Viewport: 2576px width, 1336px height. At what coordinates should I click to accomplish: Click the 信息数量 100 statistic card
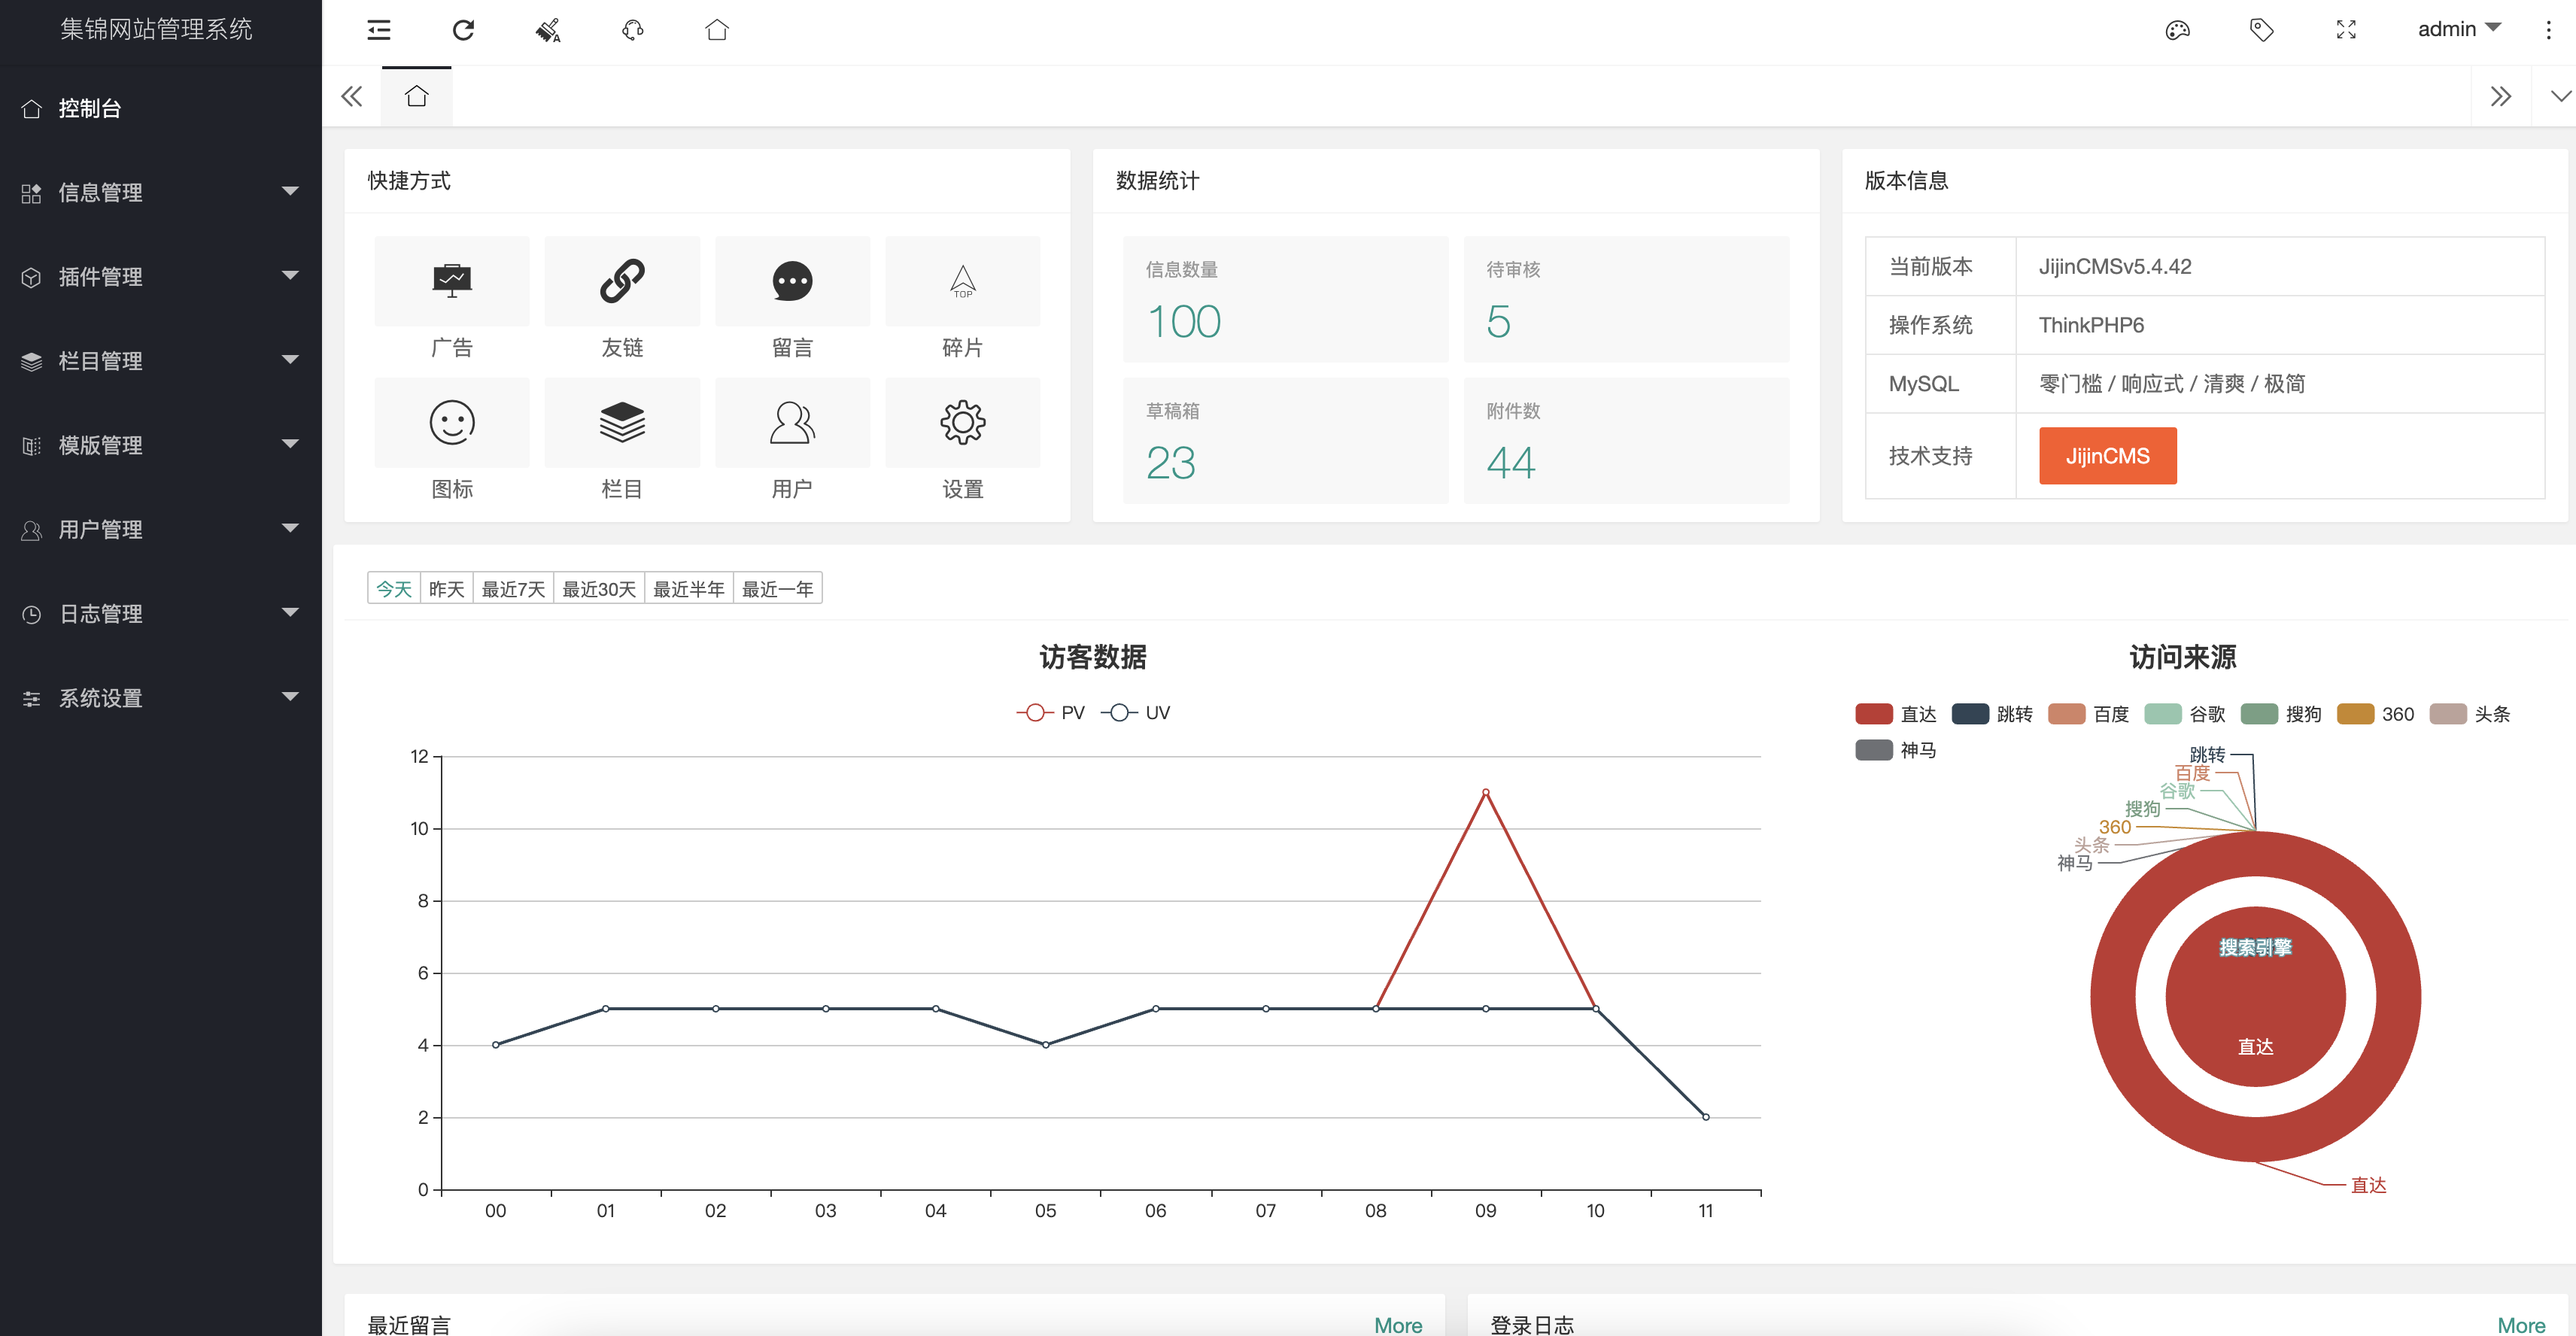(x=1285, y=299)
